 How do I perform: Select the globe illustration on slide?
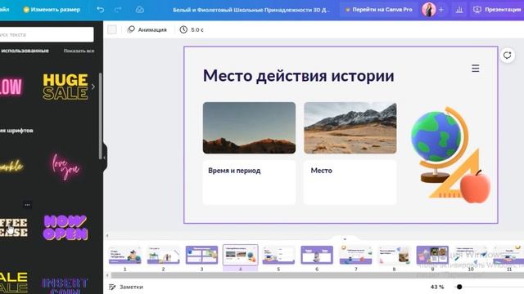440,145
